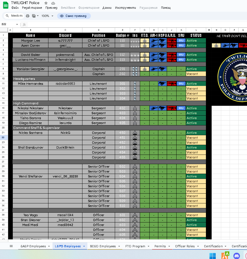Switch to Certification sheet tab
Viewport: 247px width, 259px height.
(213, 246)
